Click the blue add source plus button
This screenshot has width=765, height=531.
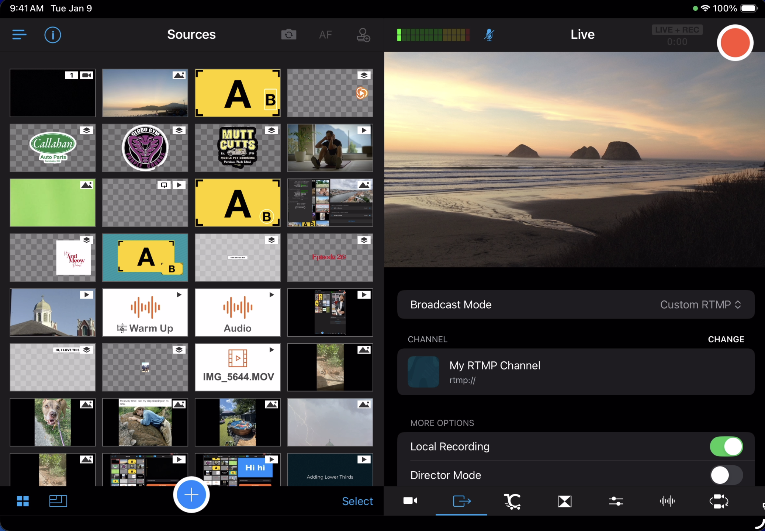(191, 495)
